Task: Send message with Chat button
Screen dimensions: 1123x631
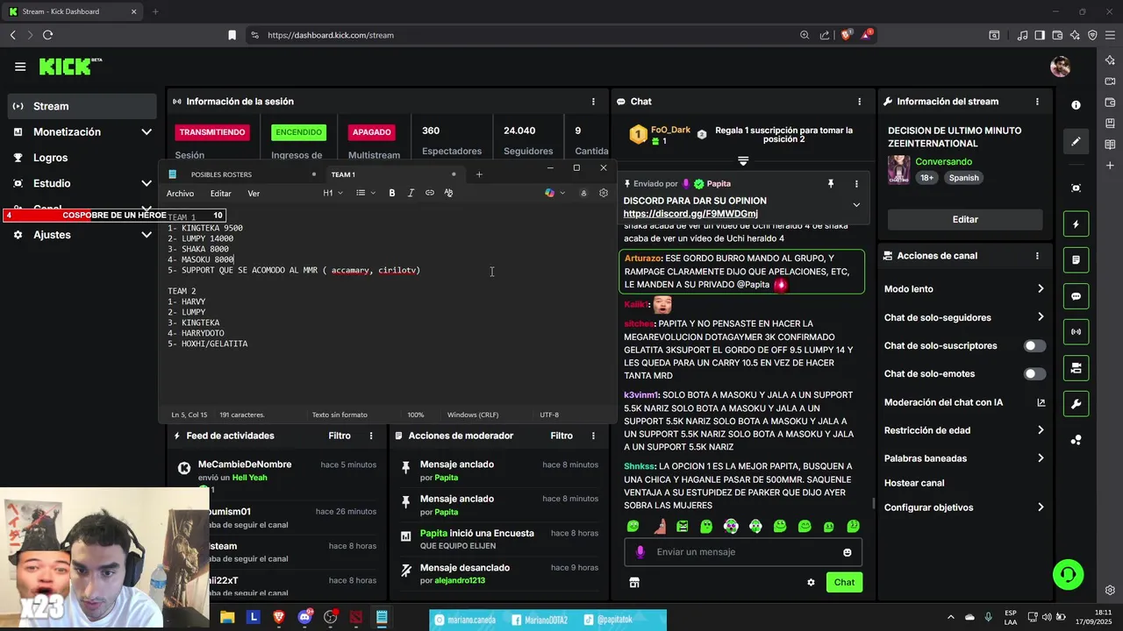Action: point(844,582)
